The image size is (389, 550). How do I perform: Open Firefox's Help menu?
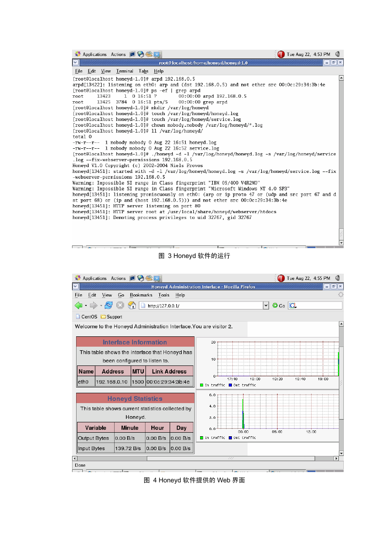pos(180,295)
